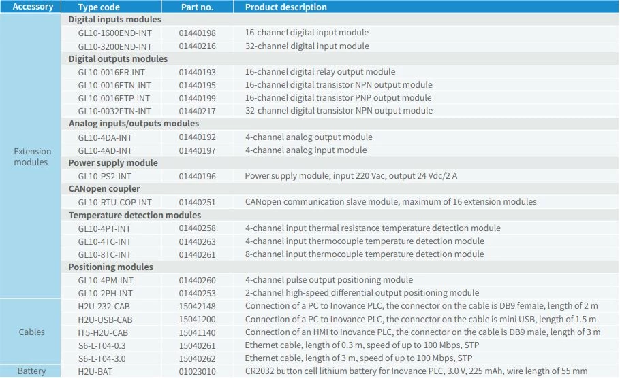Select the Battery category cell
Image resolution: width=620 pixels, height=378 pixels.
(x=33, y=371)
